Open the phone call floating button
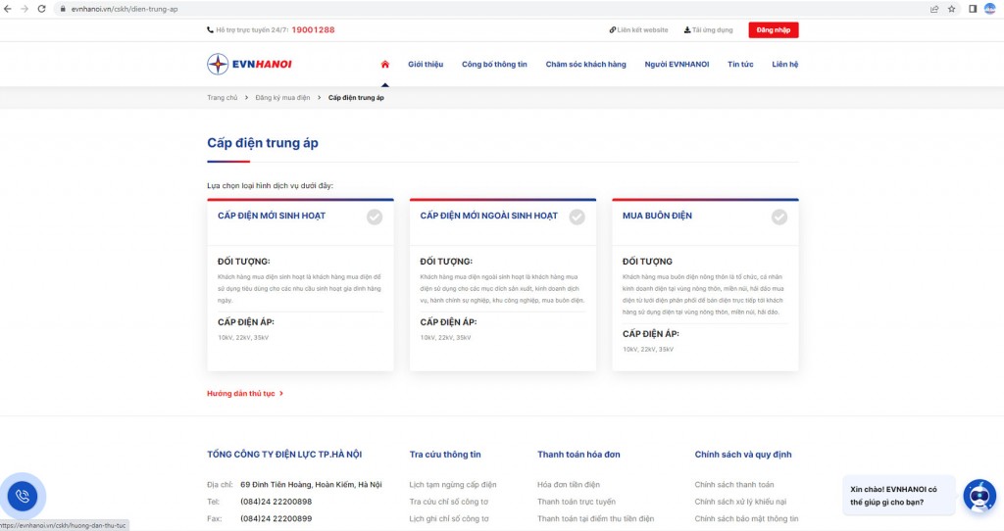 coord(23,496)
